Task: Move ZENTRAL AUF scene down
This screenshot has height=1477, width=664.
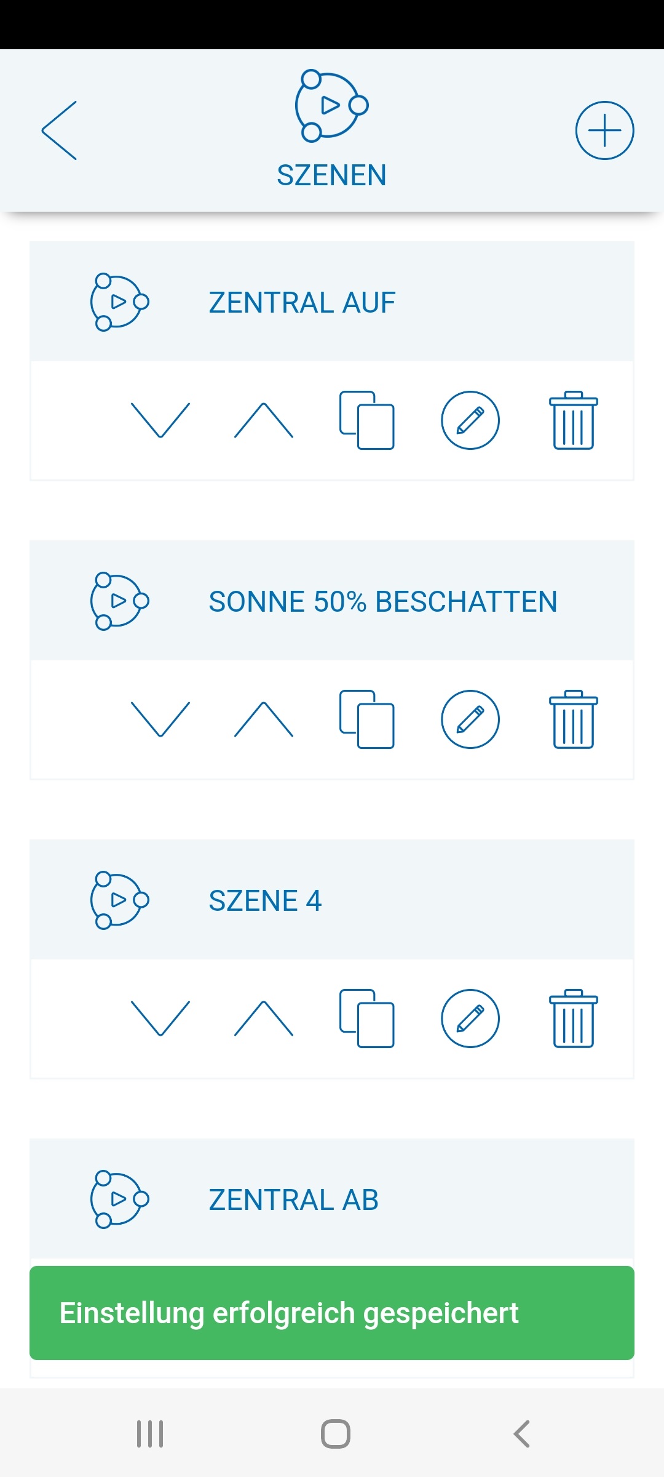Action: (x=160, y=420)
